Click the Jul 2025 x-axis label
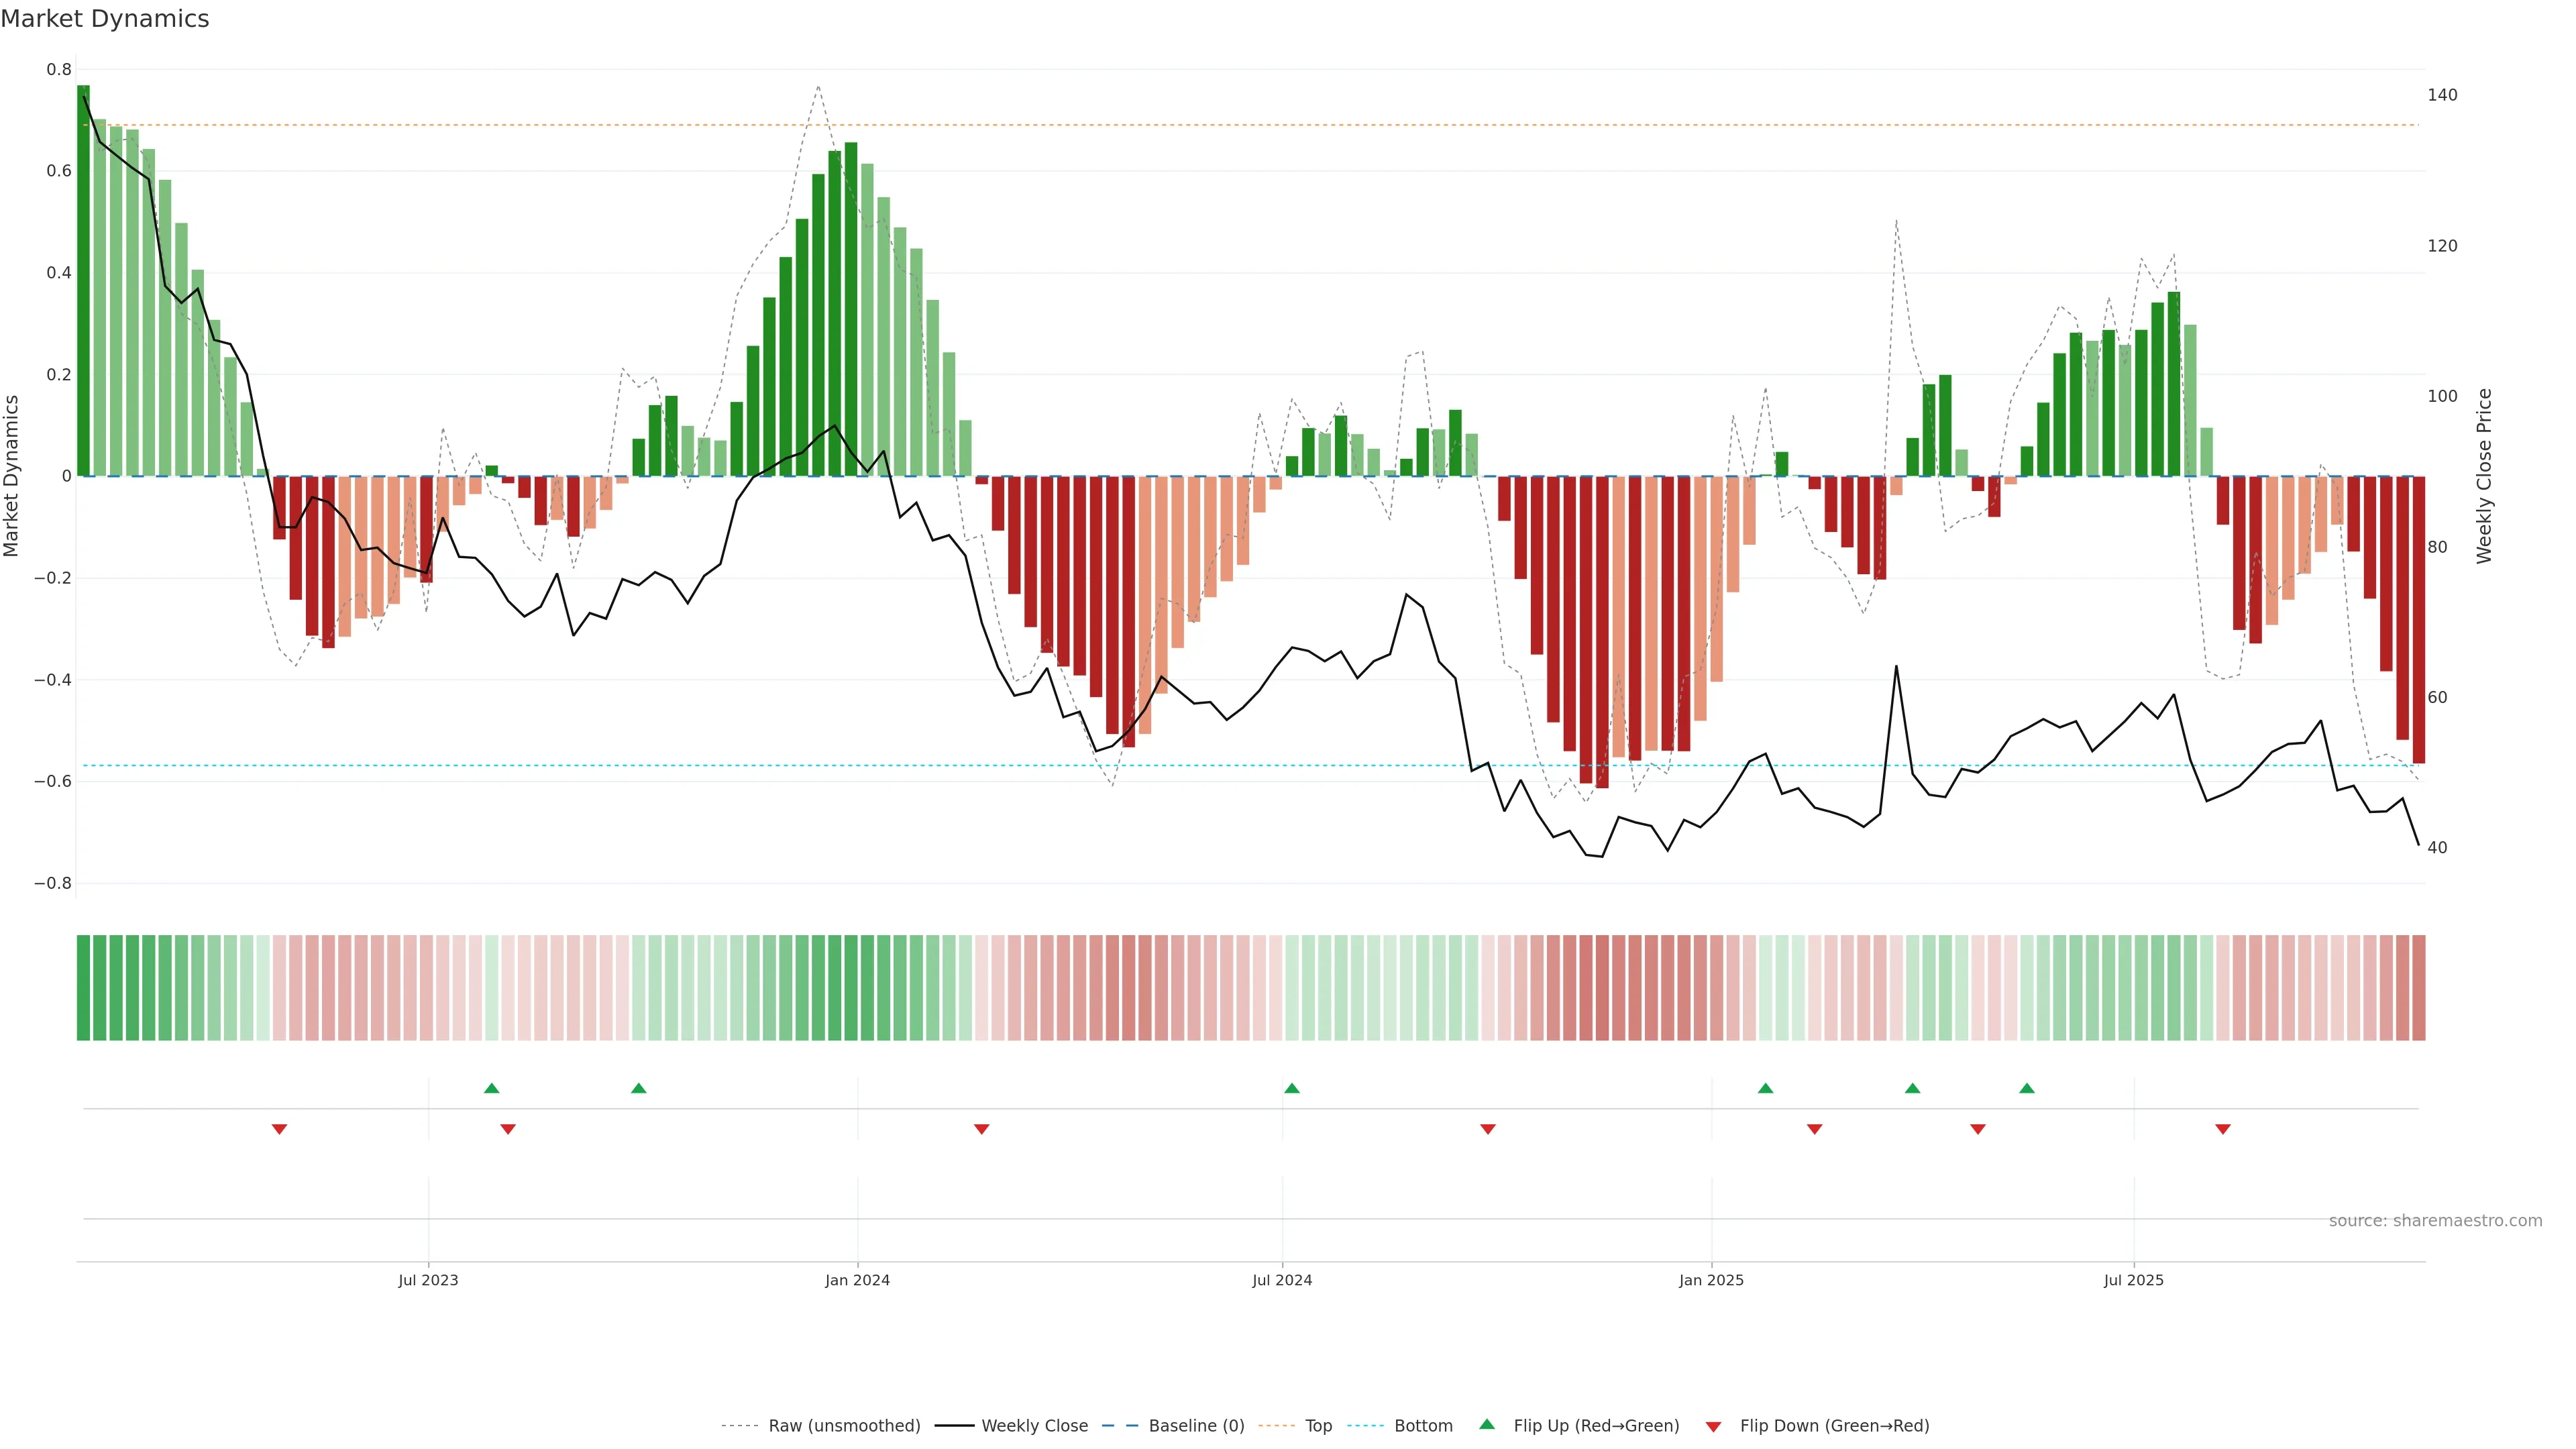Image resolution: width=2576 pixels, height=1449 pixels. pos(2133,1280)
